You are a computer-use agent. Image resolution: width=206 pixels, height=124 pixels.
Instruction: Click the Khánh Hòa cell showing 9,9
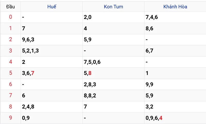click(149, 84)
